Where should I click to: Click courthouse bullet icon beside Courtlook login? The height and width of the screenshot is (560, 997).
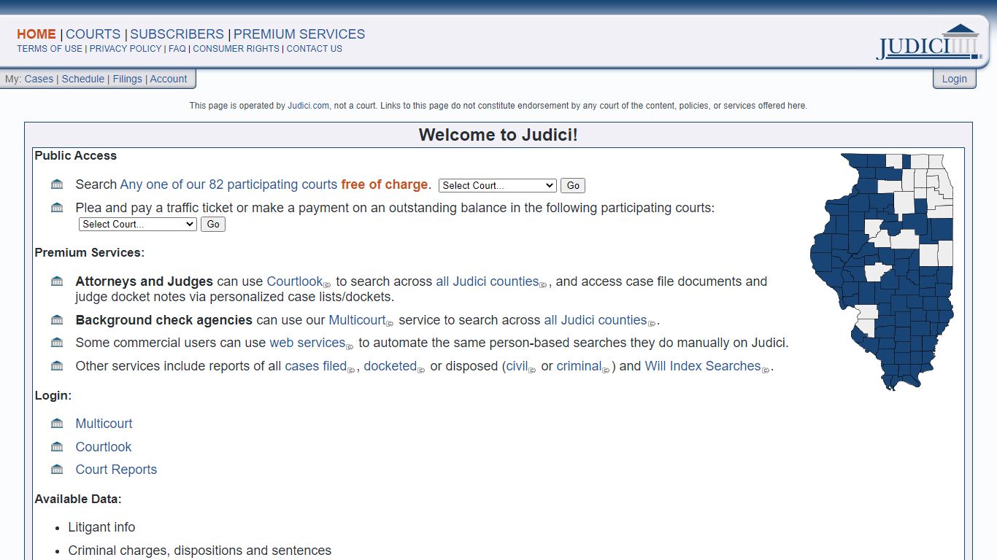pyautogui.click(x=57, y=446)
